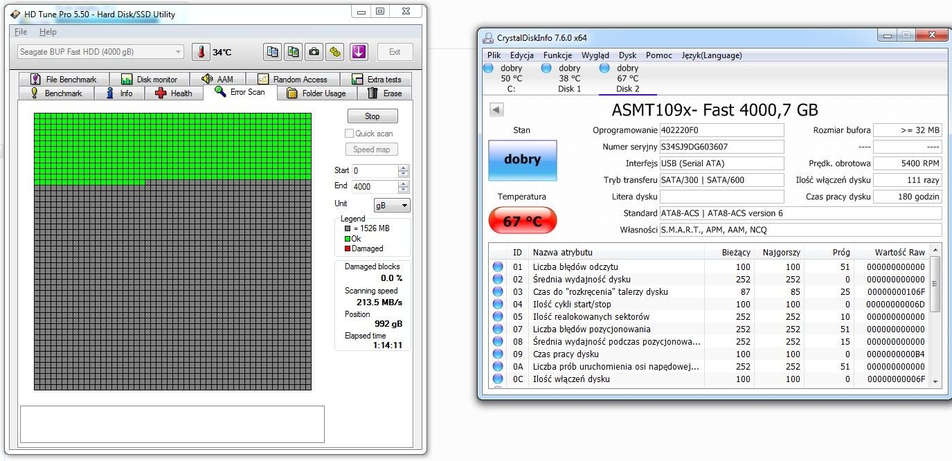Open the Język(Language) menu

point(712,55)
